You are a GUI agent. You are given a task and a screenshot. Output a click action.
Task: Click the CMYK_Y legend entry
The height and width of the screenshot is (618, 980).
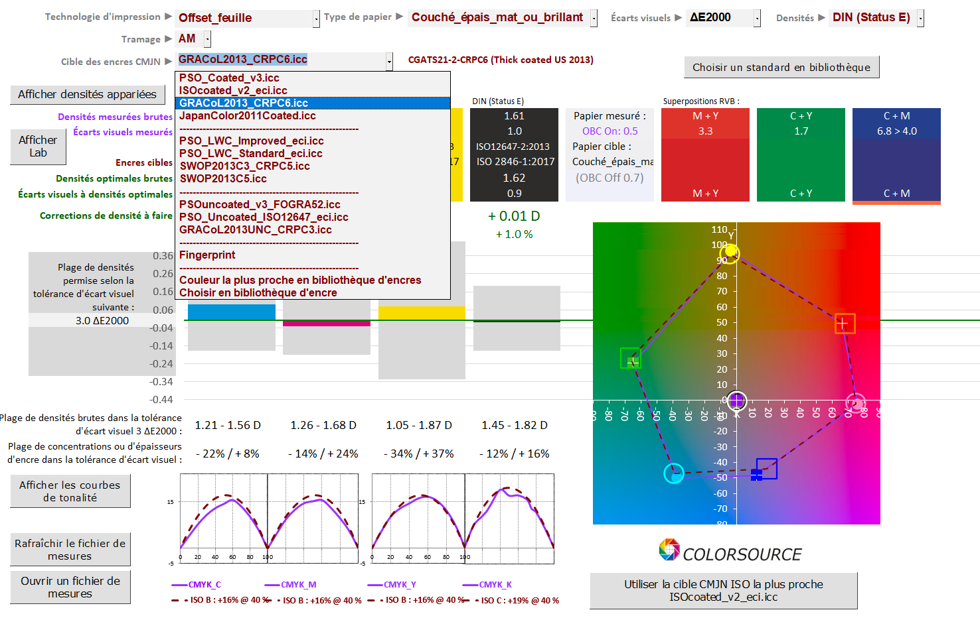392,585
